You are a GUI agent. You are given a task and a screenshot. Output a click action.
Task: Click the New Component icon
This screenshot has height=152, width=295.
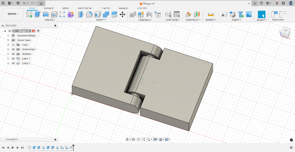[x=141, y=14]
